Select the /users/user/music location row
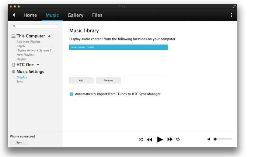 [118, 47]
